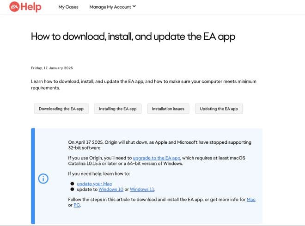
Task: Jump to Downloading the EA app section
Action: (x=61, y=109)
